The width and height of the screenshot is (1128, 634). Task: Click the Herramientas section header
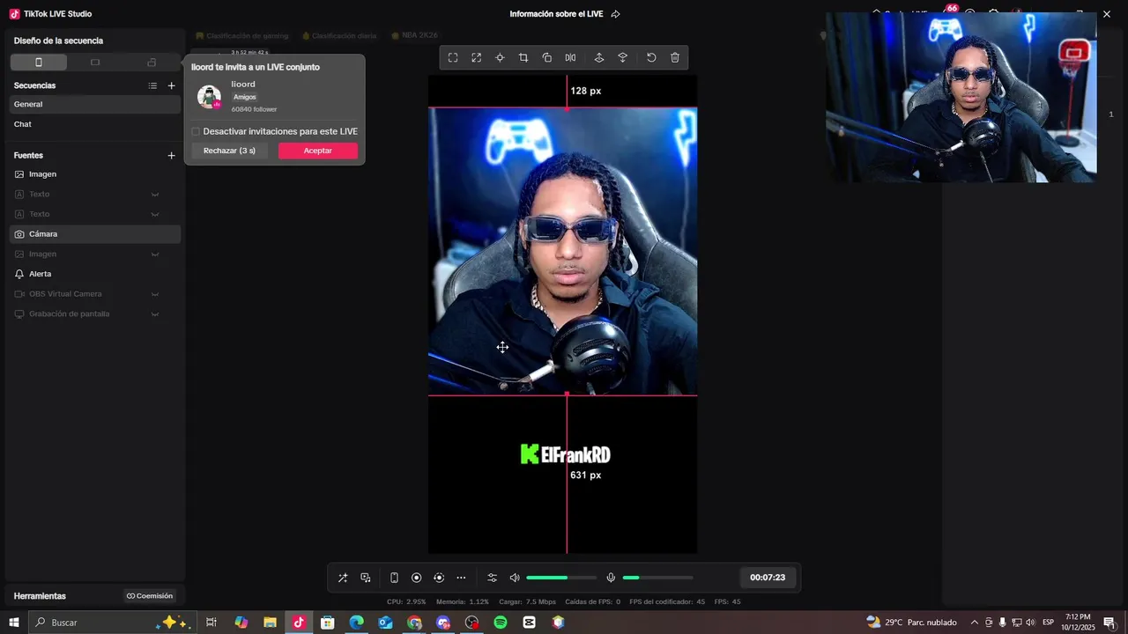point(40,596)
